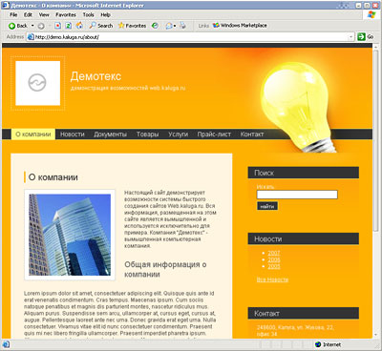Screen dimensions: 382x351
Task: Open the 2005 news archive link
Action: point(274,266)
